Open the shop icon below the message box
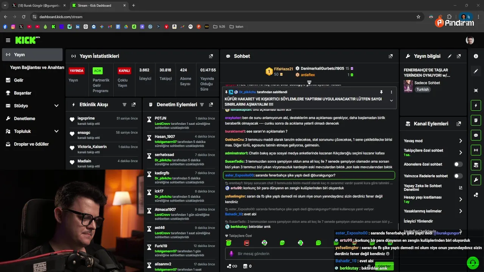484x272 pixels. click(x=245, y=266)
